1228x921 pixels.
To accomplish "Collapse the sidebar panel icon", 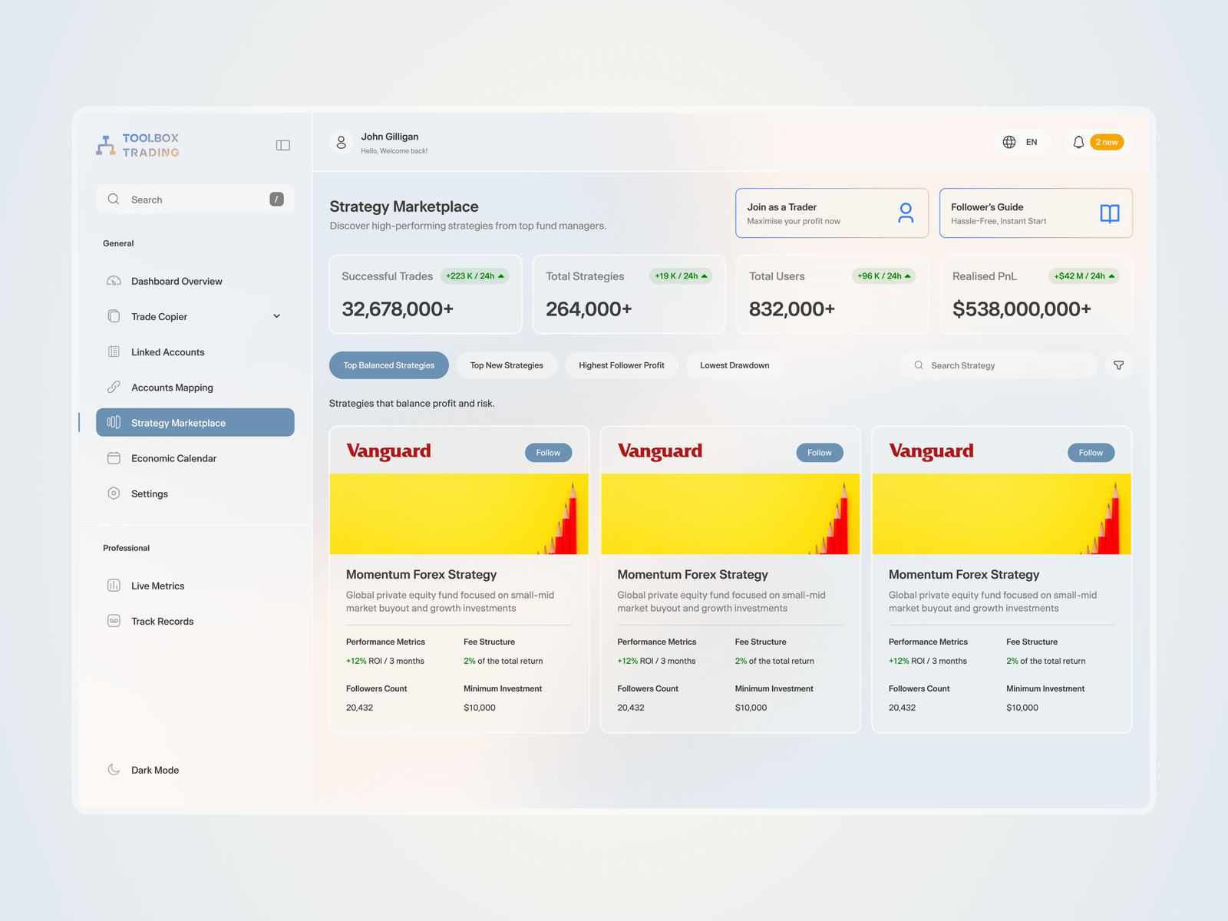I will tap(282, 145).
